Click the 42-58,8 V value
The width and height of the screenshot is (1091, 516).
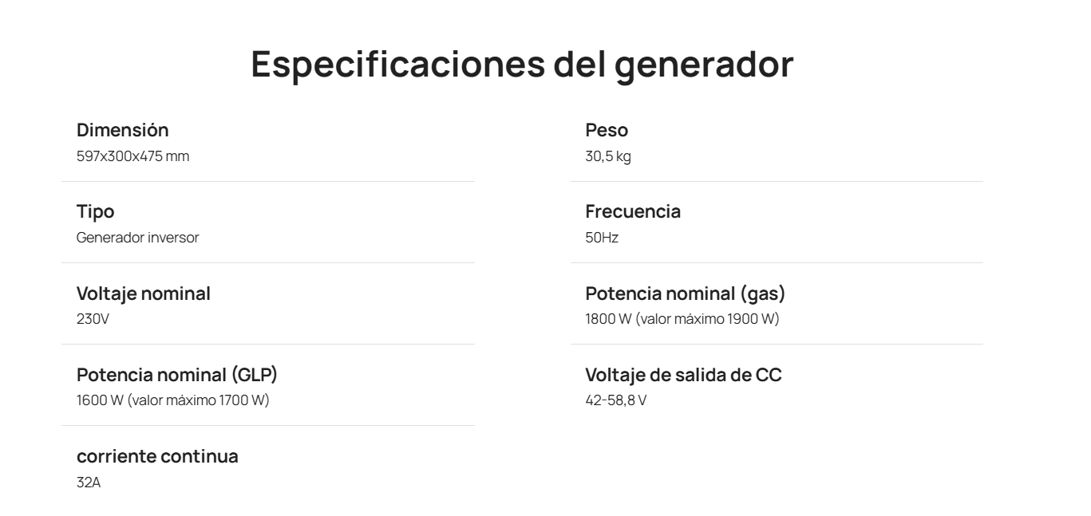pyautogui.click(x=616, y=400)
